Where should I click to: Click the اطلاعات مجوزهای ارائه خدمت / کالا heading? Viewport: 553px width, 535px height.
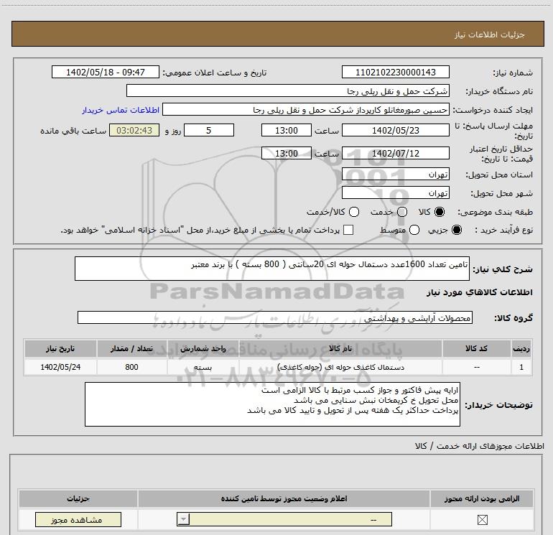tap(479, 446)
